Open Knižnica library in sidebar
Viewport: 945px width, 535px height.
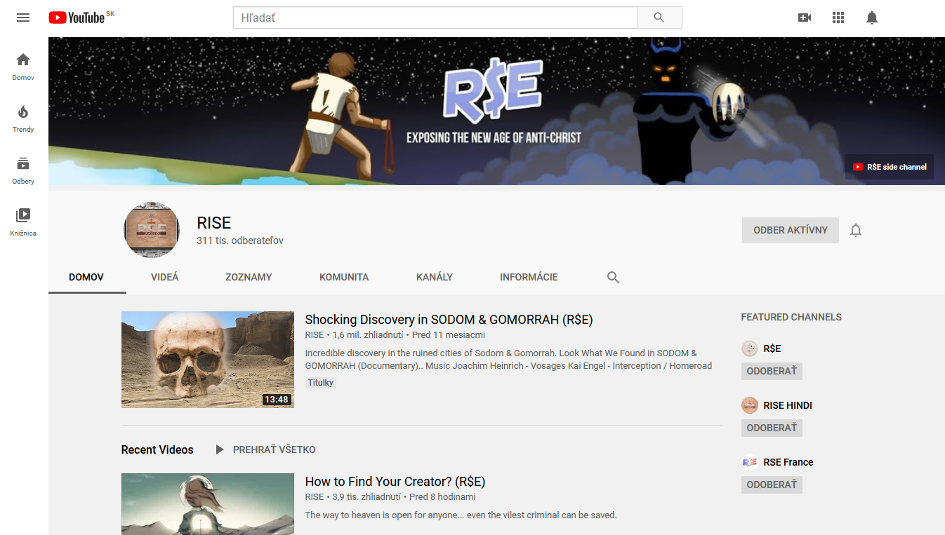pyautogui.click(x=23, y=222)
